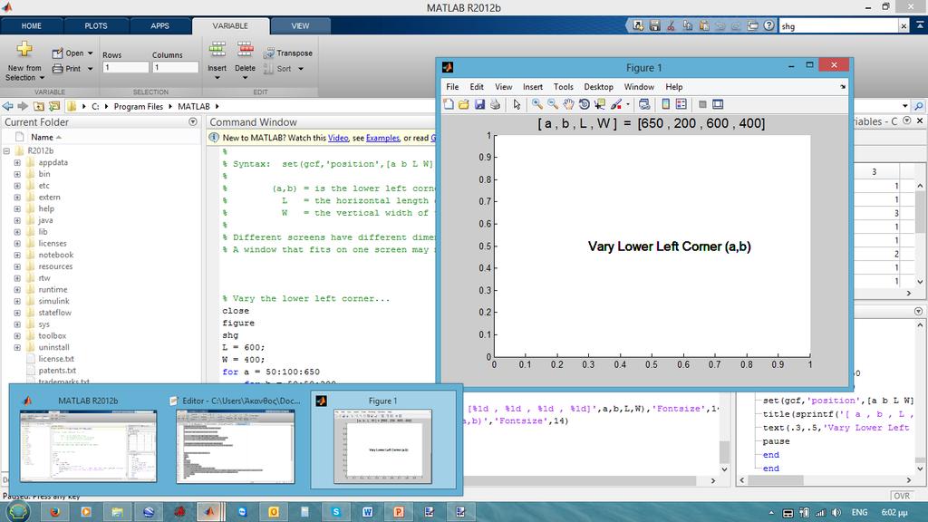
Task: Select the Data Cursor tool
Action: (600, 104)
